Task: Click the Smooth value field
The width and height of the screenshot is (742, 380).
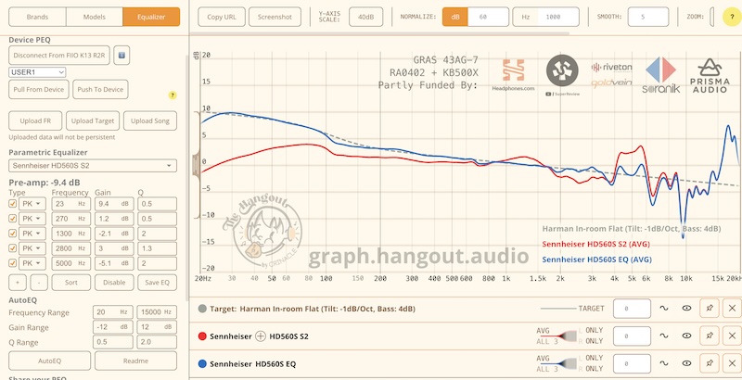Action: coord(648,17)
